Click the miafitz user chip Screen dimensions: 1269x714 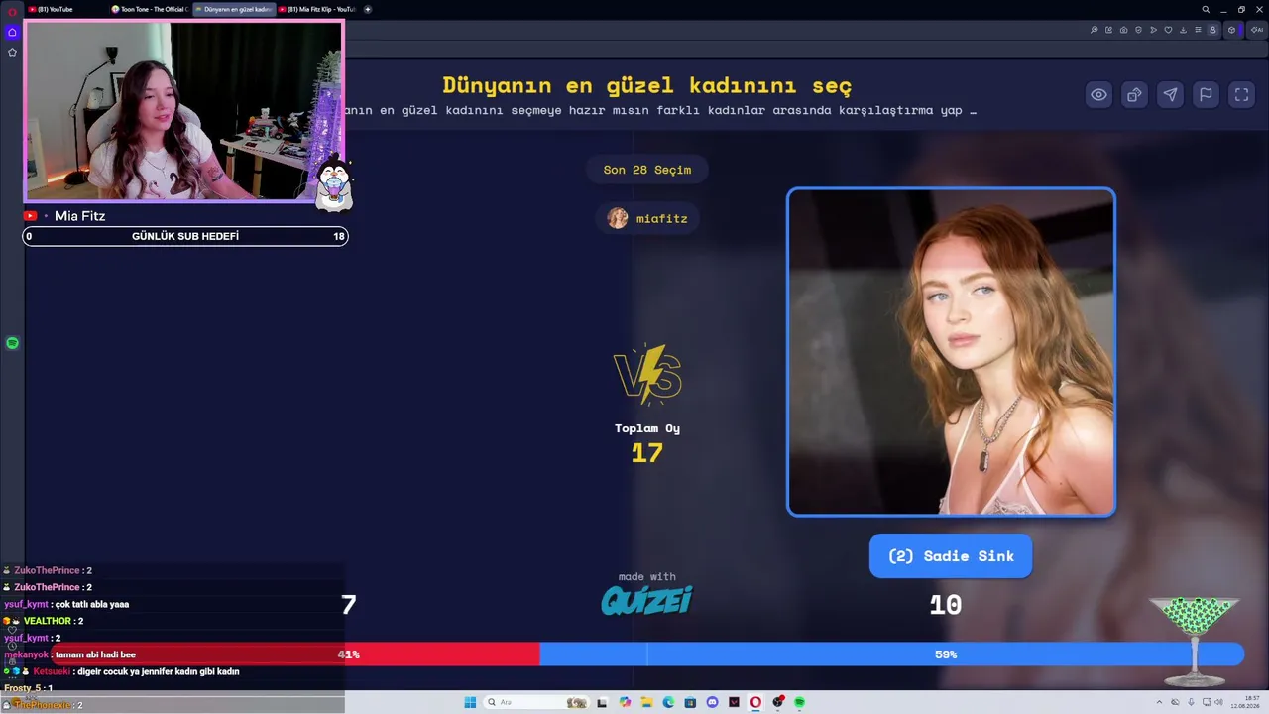tap(647, 218)
